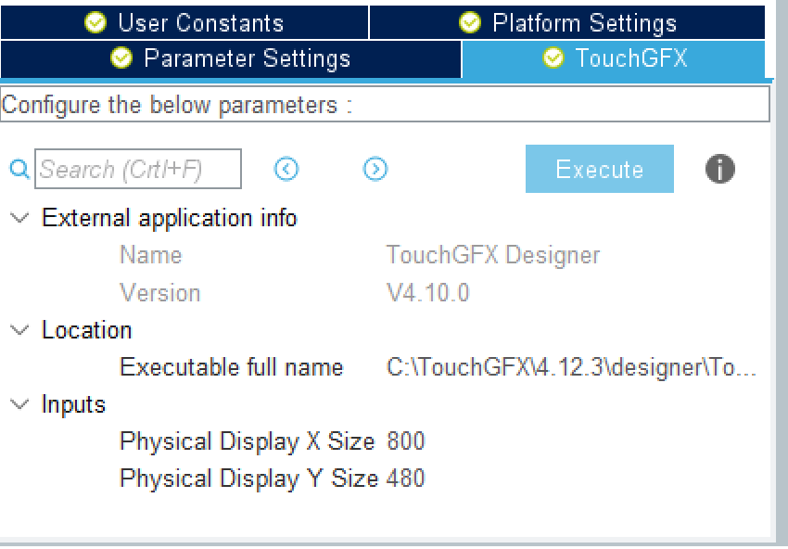Collapse the External application info section
Image resolution: width=788 pixels, height=549 pixels.
(19, 218)
